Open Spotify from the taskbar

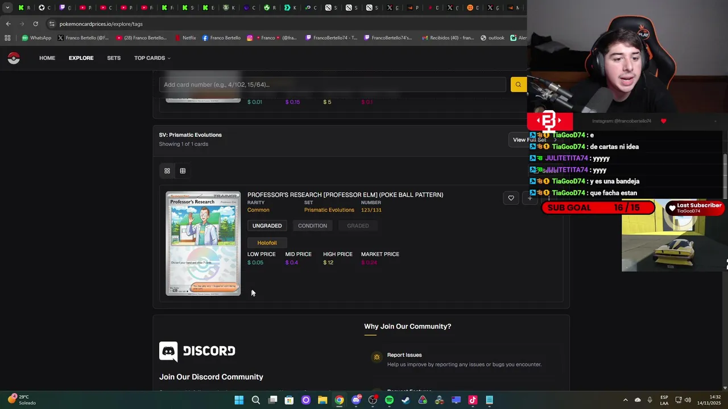click(389, 400)
